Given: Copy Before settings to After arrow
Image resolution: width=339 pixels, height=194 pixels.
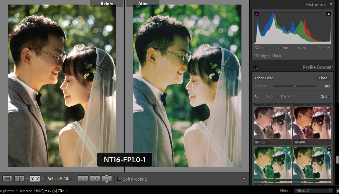Looking at the screenshot, I should click(x=83, y=179).
